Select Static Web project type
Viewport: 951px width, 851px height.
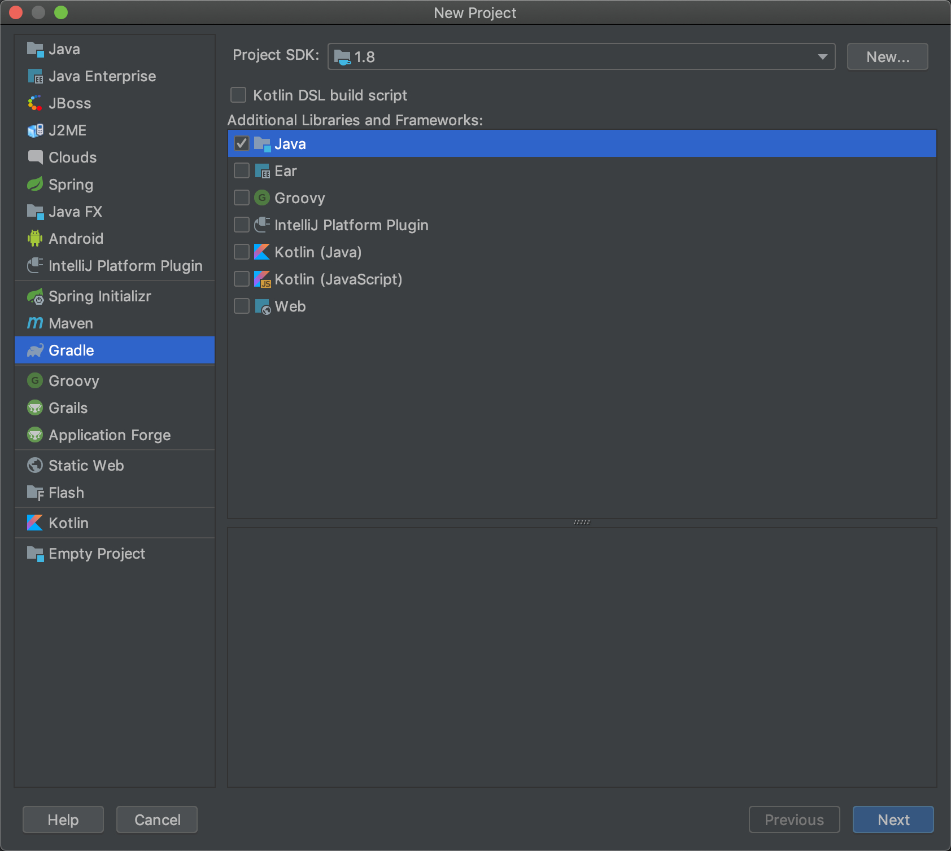(115, 466)
